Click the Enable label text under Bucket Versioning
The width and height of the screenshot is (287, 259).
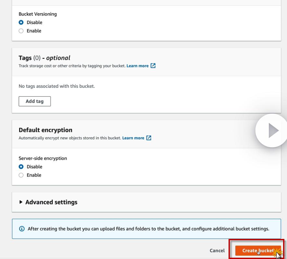coord(34,31)
